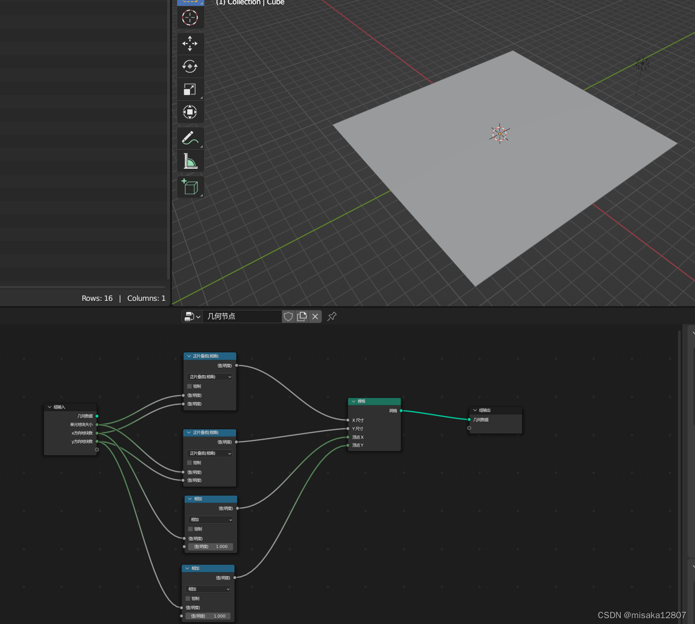This screenshot has width=695, height=624.
Task: Open operation dropdown in upper 相加 node
Action: click(x=211, y=519)
